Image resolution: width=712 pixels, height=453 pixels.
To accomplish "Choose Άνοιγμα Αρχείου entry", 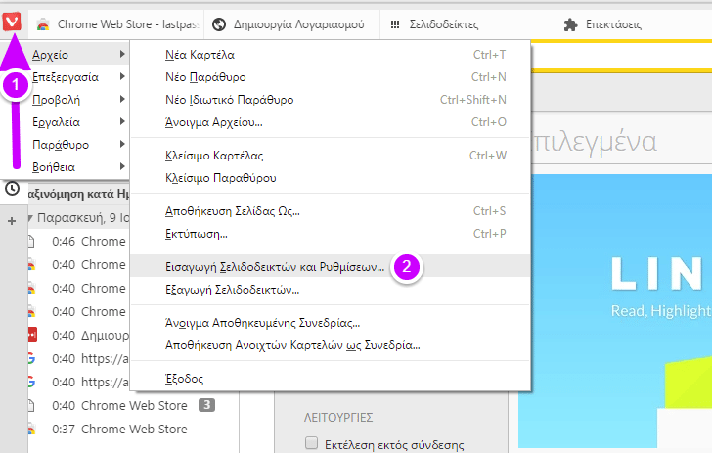I will (331, 122).
